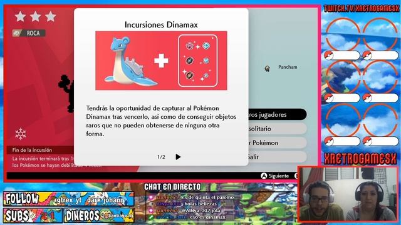Image resolution: width=401 pixels, height=225 pixels.
Task: Click the dialog description paragraph
Action: [x=161, y=121]
